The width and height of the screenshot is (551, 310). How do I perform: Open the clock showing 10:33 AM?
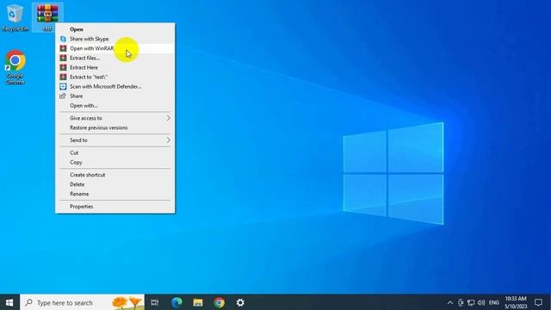pos(516,302)
